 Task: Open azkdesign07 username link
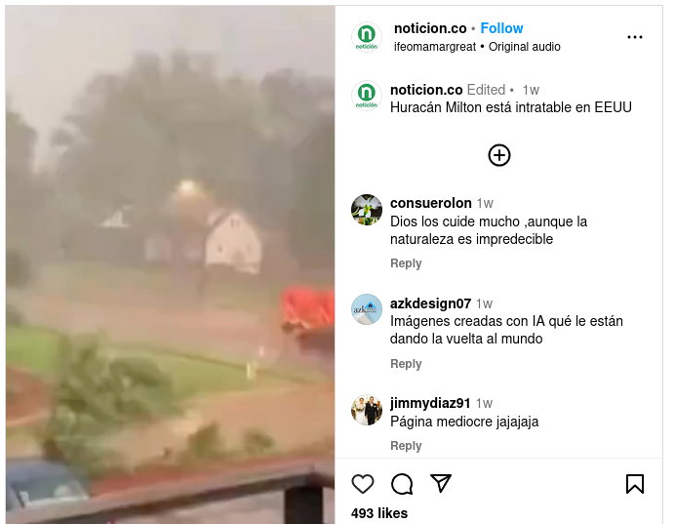pos(430,303)
